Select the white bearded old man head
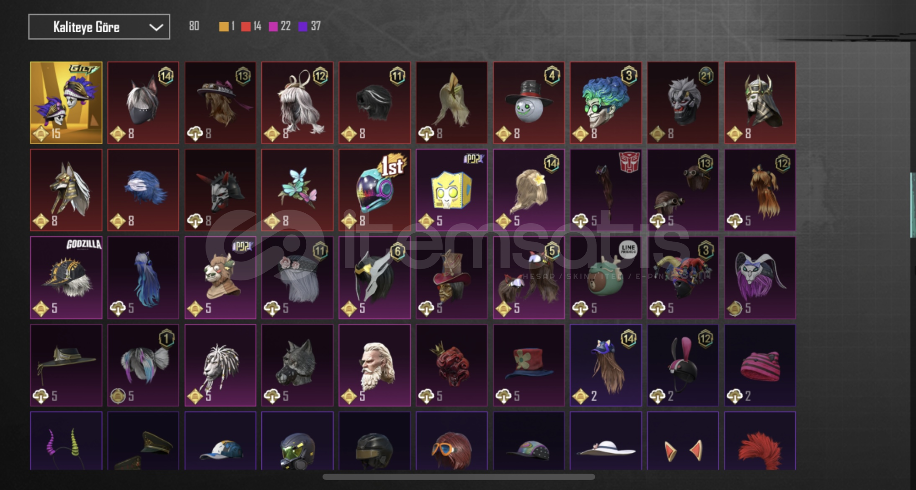 374,365
